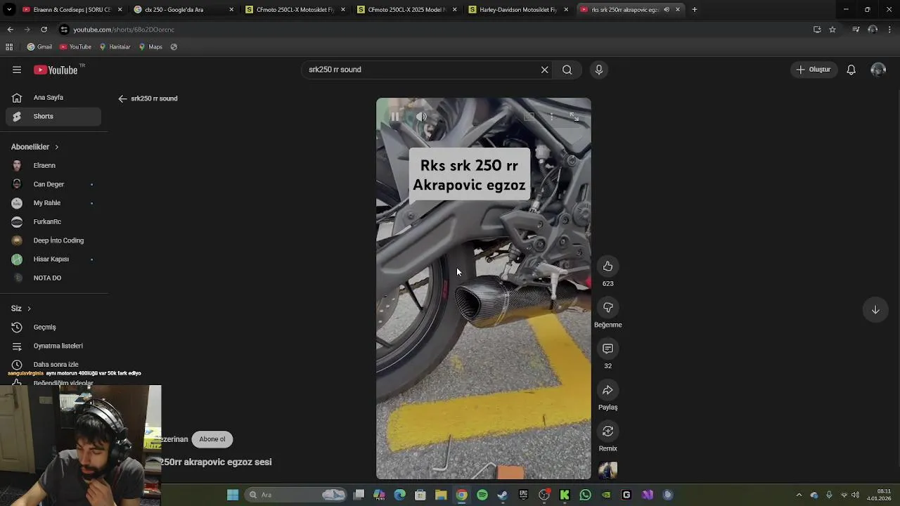The width and height of the screenshot is (900, 506).
Task: Open Daha sonra izle list
Action: (53, 365)
